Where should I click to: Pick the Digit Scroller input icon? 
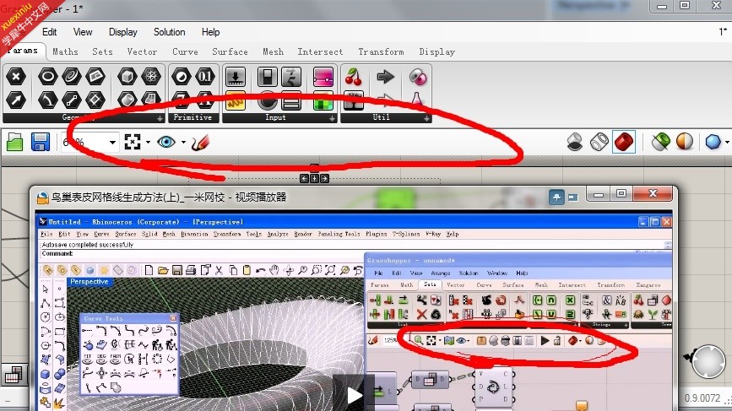(291, 77)
